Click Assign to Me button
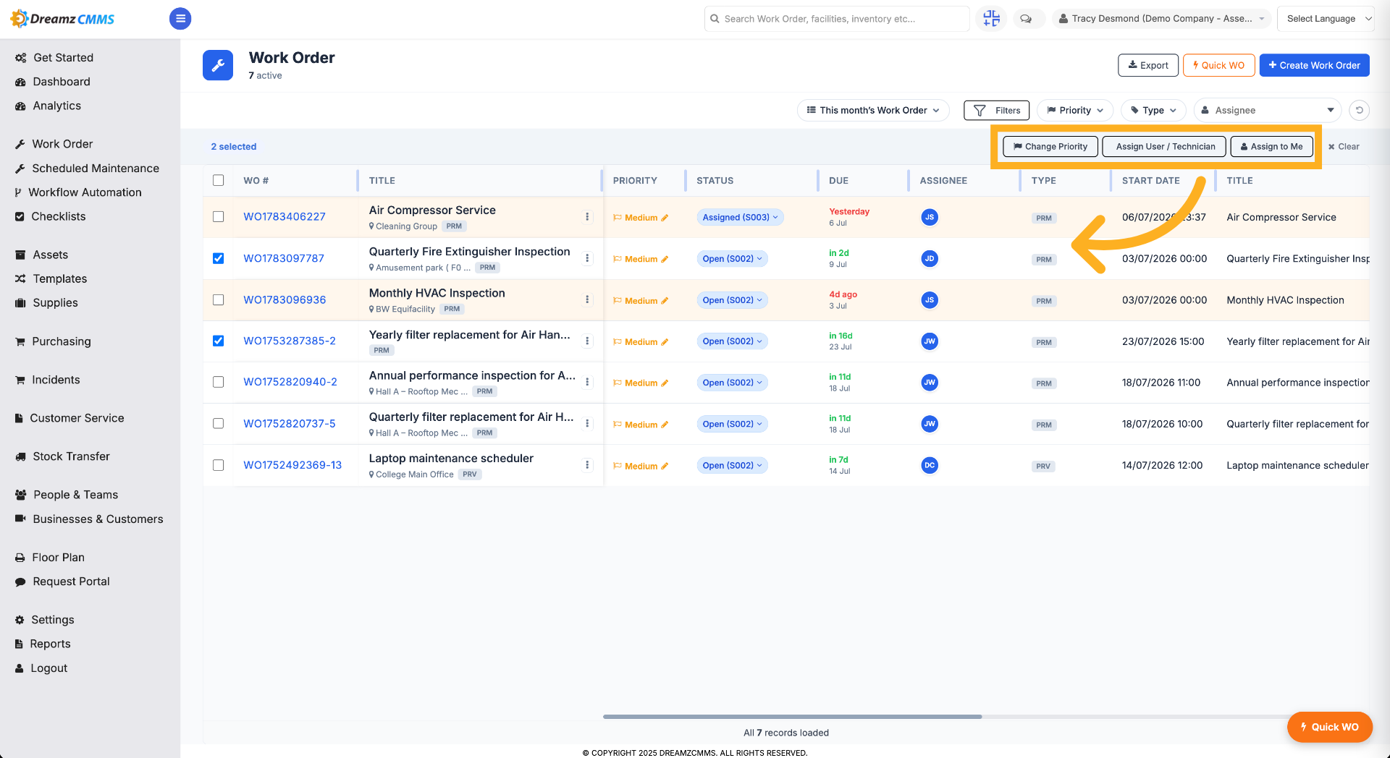 click(x=1272, y=146)
